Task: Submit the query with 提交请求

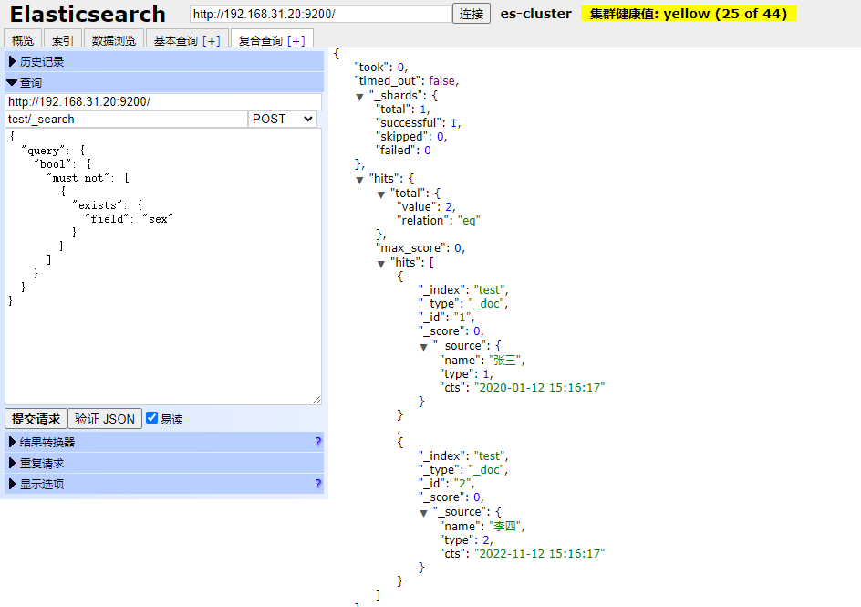Action: 36,419
